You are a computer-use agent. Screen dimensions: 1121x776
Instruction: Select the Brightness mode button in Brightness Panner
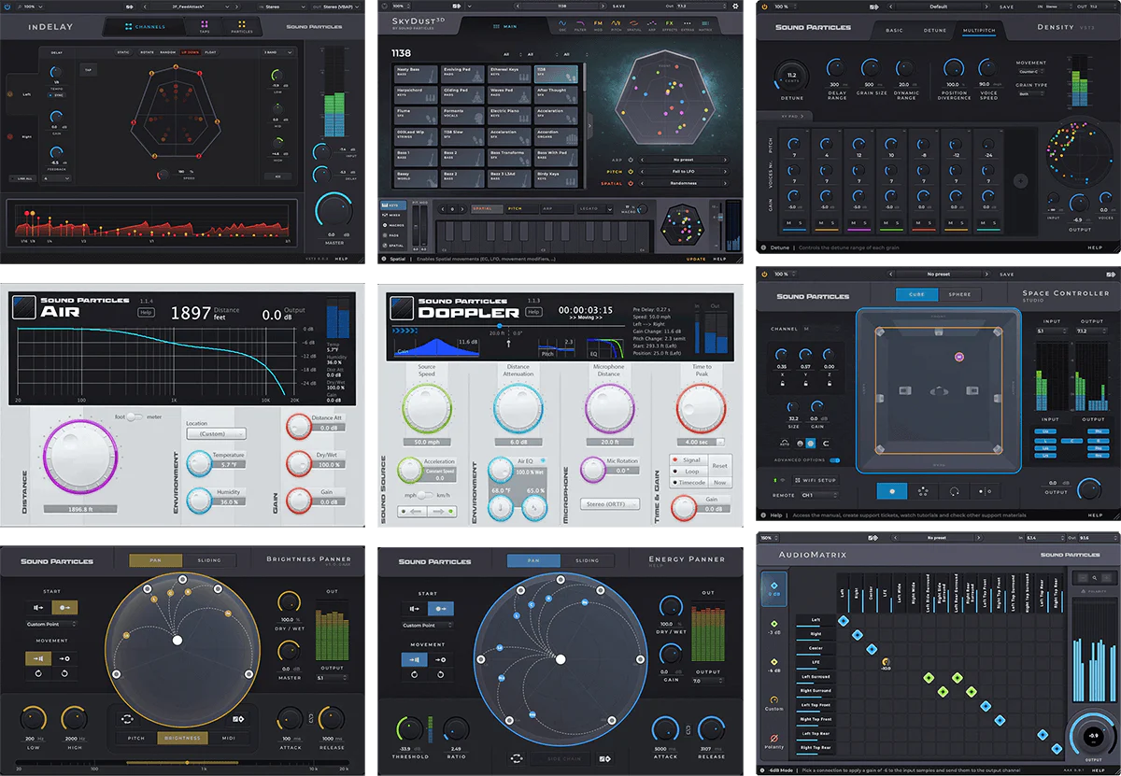182,738
